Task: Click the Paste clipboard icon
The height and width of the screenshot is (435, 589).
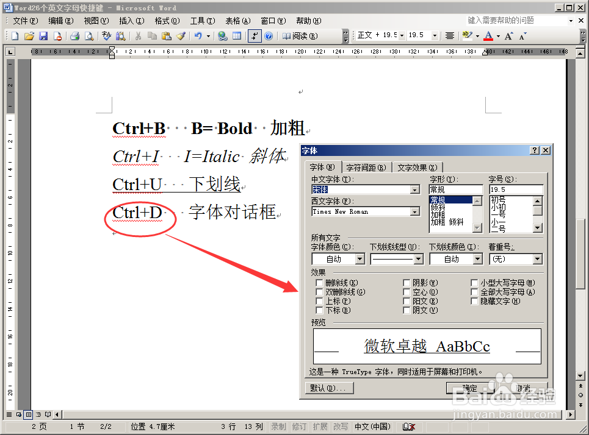Action: (x=167, y=36)
